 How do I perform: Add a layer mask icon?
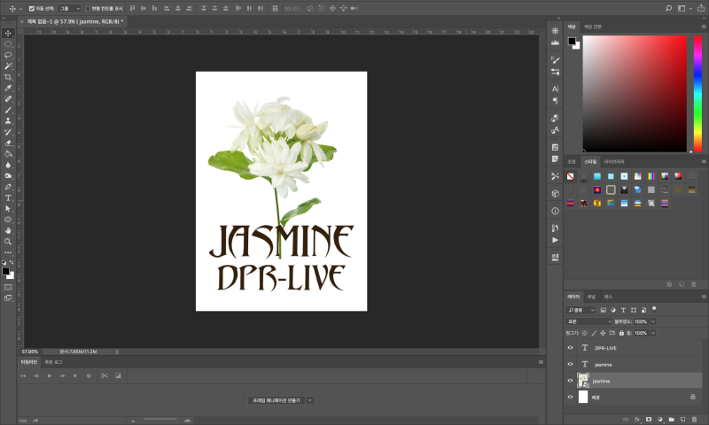(649, 420)
